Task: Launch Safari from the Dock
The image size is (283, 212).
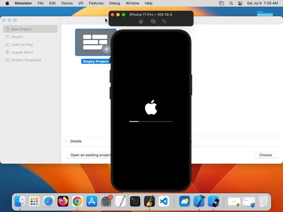Action: tap(49, 201)
